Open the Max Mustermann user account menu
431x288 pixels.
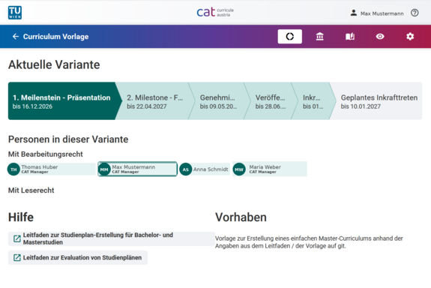377,13
